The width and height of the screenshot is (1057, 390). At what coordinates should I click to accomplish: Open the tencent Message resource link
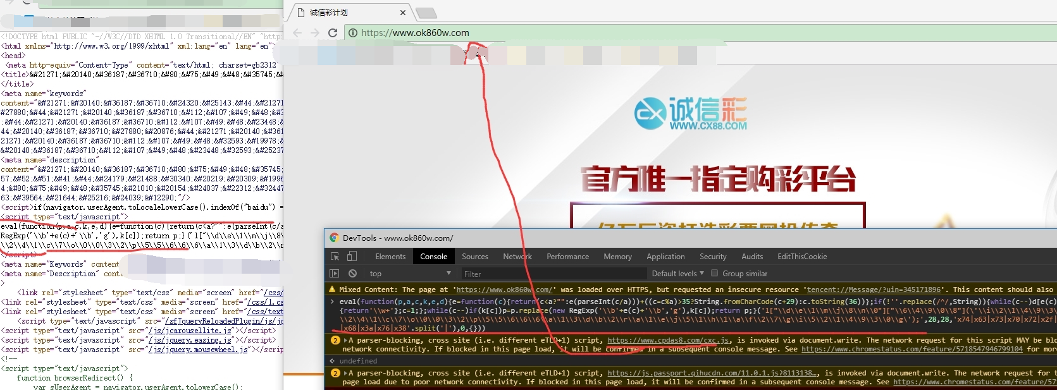click(874, 289)
